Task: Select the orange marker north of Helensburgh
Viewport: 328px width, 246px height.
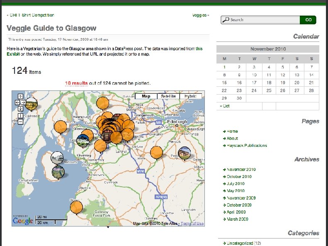Action: tap(102, 103)
